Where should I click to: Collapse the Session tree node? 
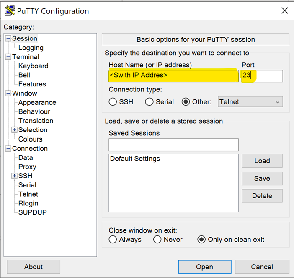(x=8, y=38)
